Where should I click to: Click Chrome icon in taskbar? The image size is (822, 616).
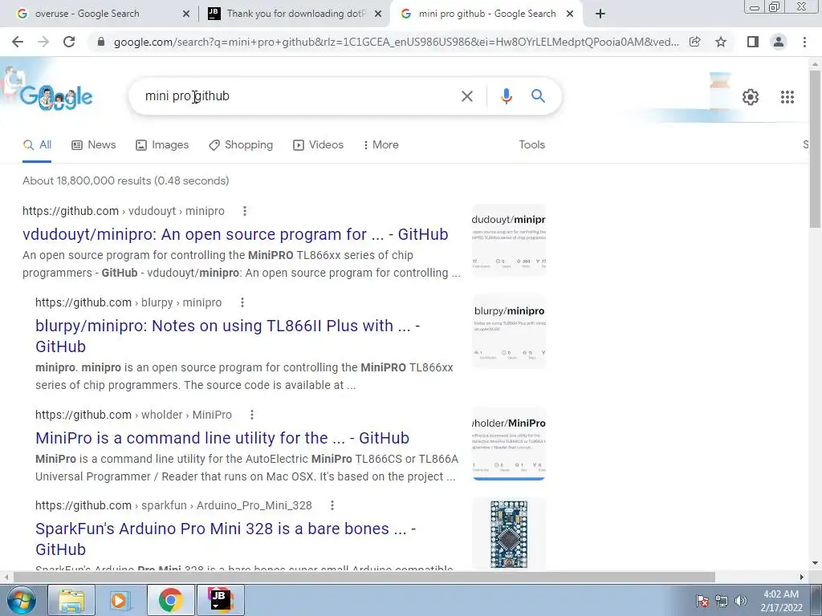(170, 600)
